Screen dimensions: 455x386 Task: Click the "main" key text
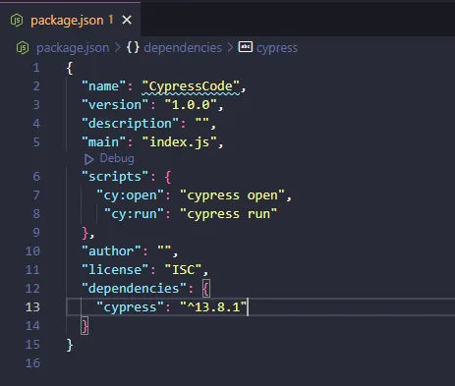(x=103, y=142)
